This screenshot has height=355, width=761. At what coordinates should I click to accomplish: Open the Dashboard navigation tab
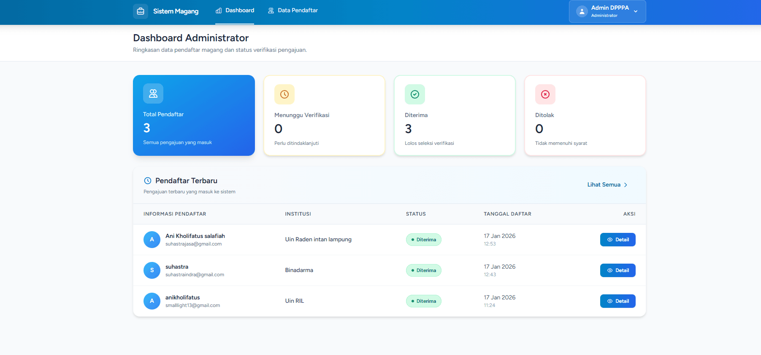pos(235,11)
